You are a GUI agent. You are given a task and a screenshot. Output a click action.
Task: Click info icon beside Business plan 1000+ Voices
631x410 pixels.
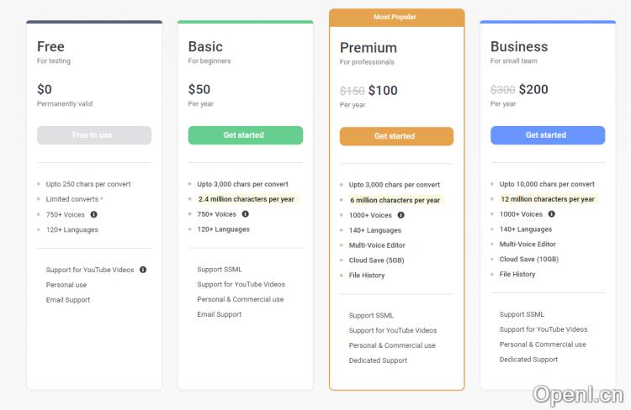[551, 214]
